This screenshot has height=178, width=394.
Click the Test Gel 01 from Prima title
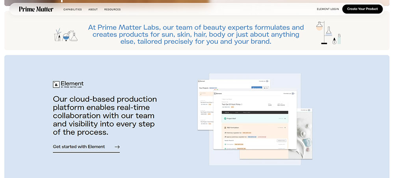231,104
